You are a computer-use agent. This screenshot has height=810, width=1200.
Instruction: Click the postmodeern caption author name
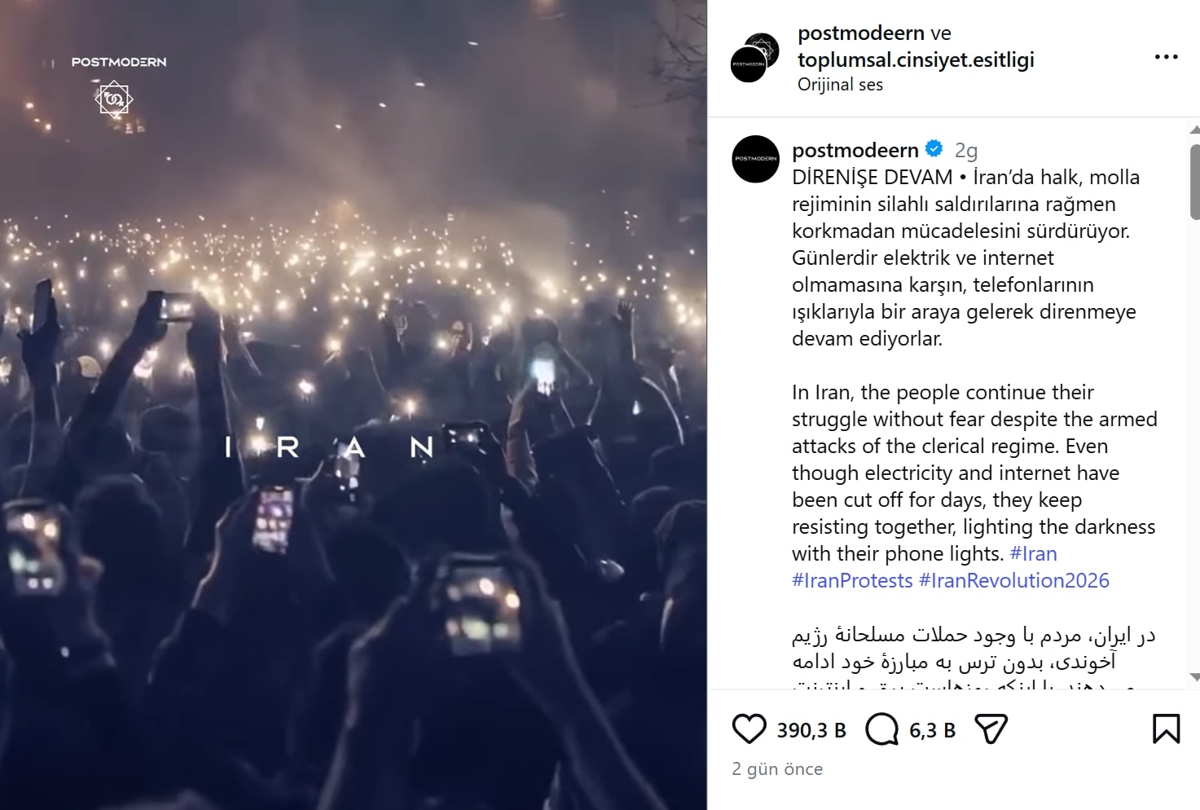click(x=855, y=150)
